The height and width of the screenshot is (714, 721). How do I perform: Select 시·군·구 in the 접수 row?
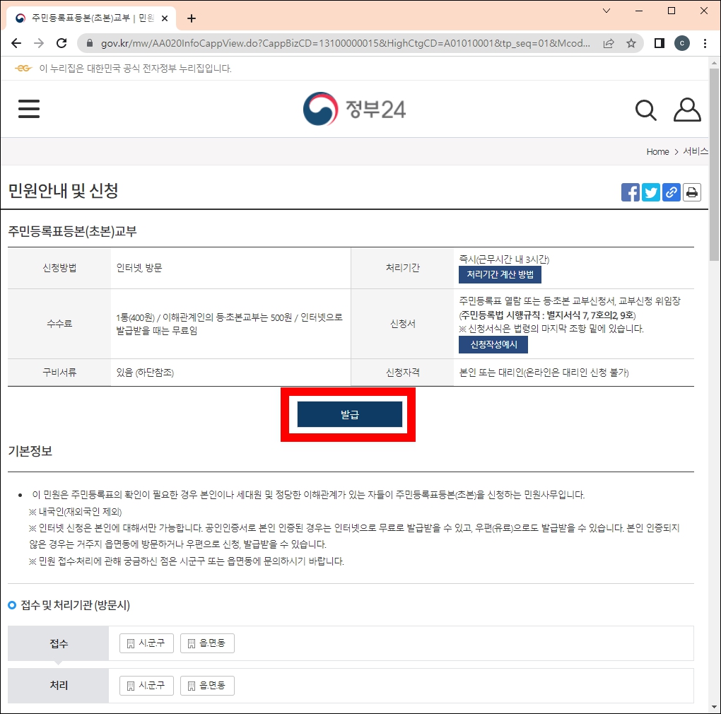coord(146,643)
